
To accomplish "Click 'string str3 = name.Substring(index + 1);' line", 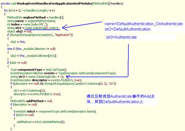I will point(37,77).
